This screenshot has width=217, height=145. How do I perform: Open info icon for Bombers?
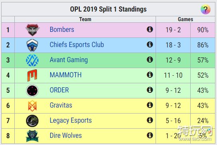point(150,29)
